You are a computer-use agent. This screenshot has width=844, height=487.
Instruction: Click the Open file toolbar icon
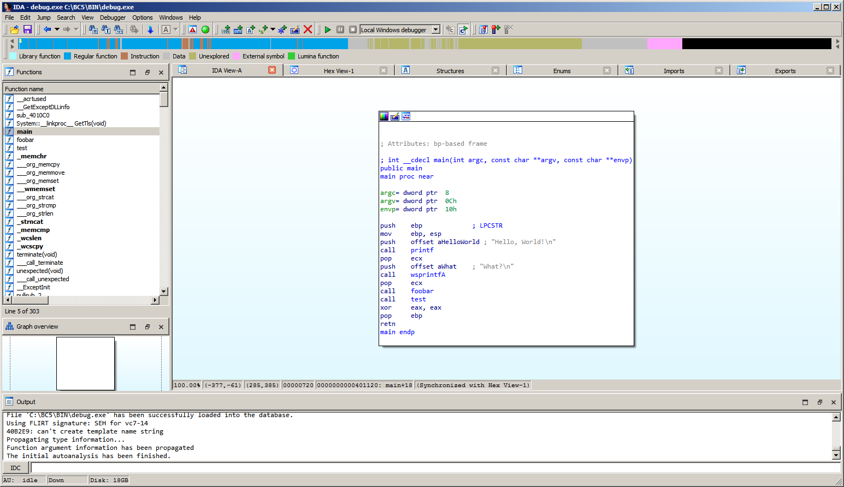click(x=15, y=29)
